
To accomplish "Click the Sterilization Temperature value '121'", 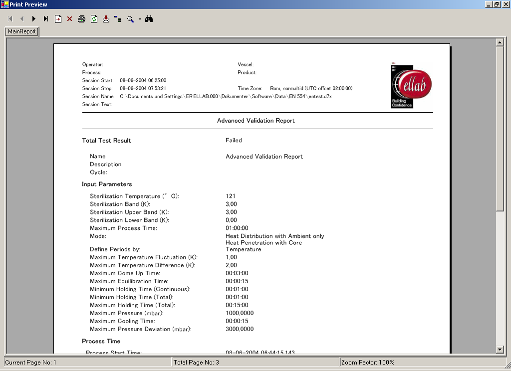I will [231, 196].
